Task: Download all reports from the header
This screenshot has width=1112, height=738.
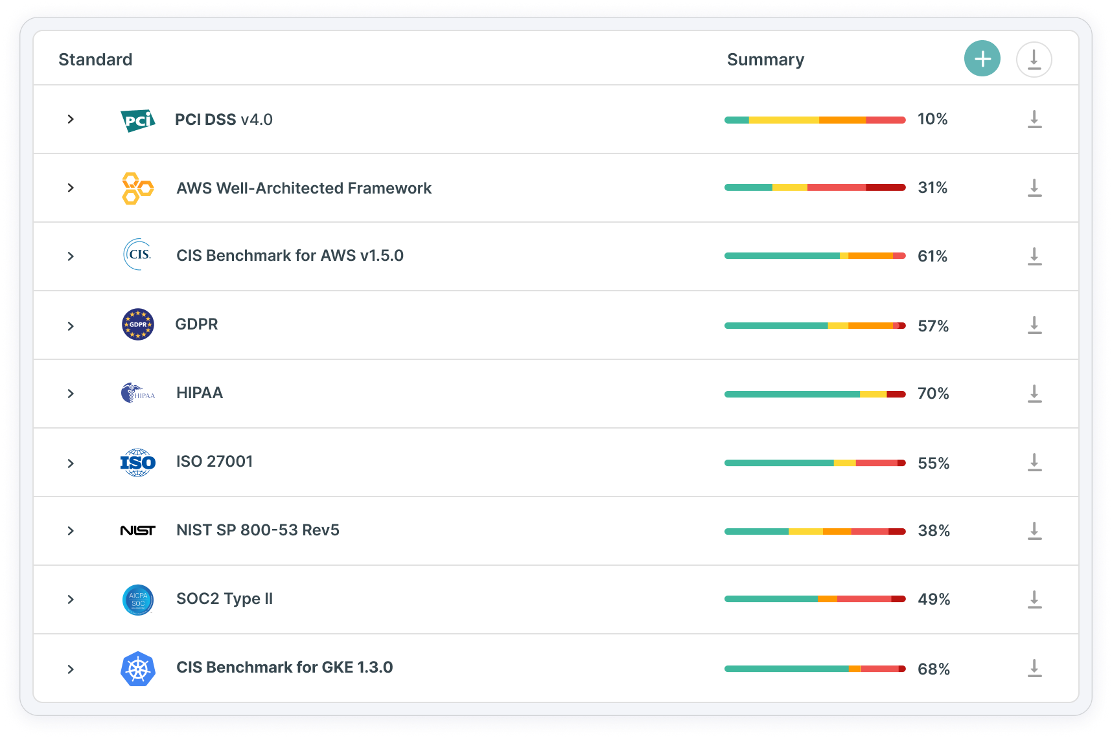Action: click(1034, 58)
